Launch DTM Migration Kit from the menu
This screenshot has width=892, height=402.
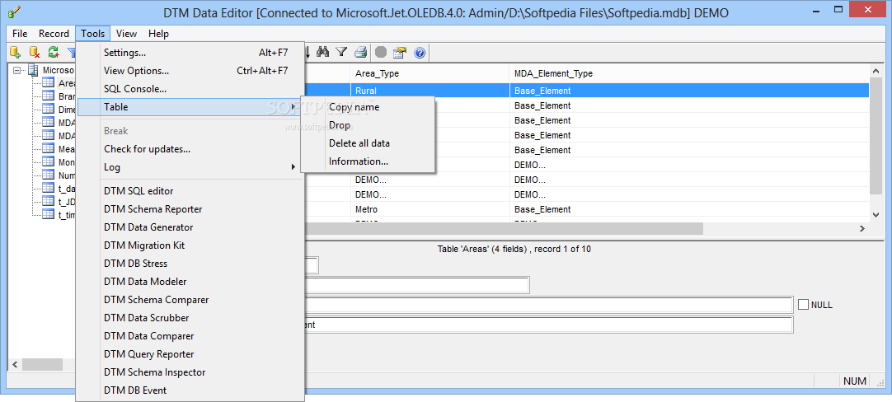[190, 245]
